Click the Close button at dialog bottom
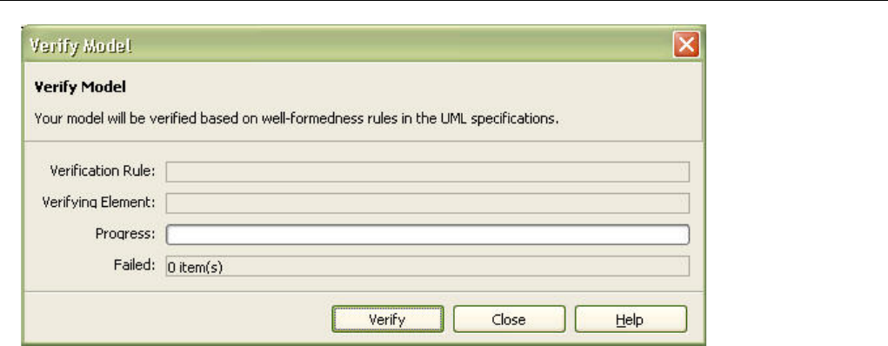888x346 pixels. pyautogui.click(x=509, y=319)
